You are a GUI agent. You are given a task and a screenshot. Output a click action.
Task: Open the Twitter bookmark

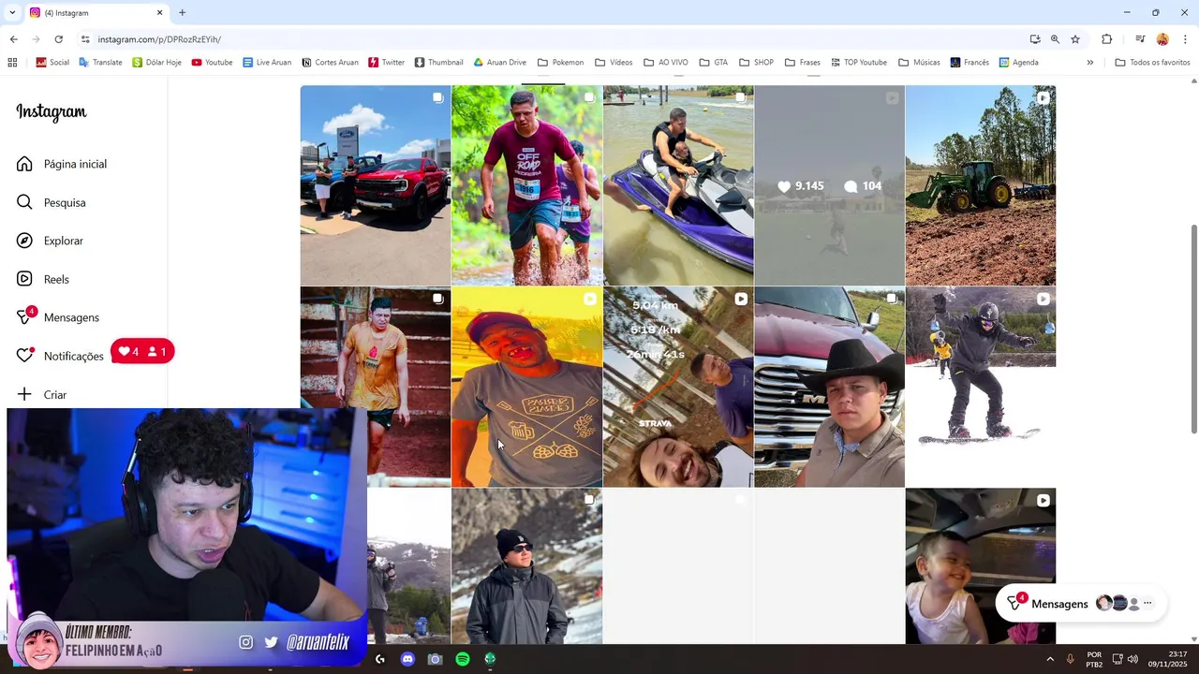tap(386, 63)
